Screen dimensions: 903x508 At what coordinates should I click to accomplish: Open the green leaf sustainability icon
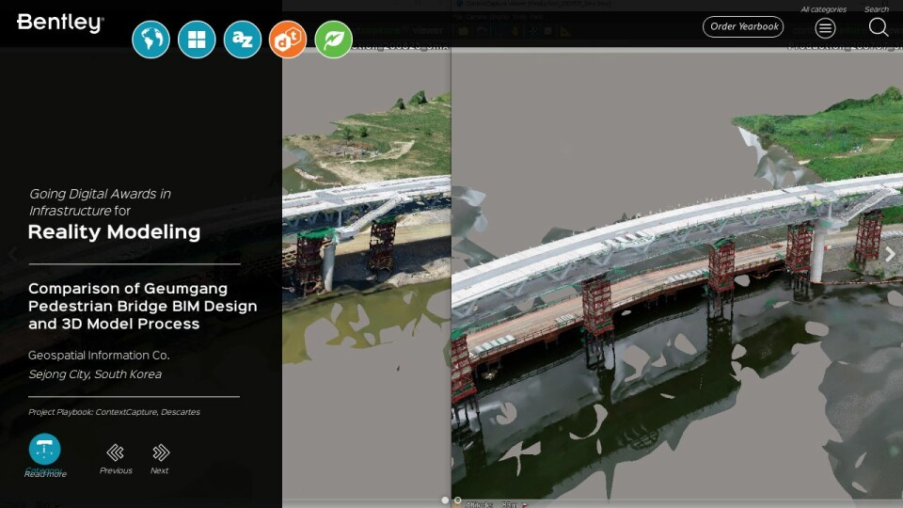coord(333,40)
